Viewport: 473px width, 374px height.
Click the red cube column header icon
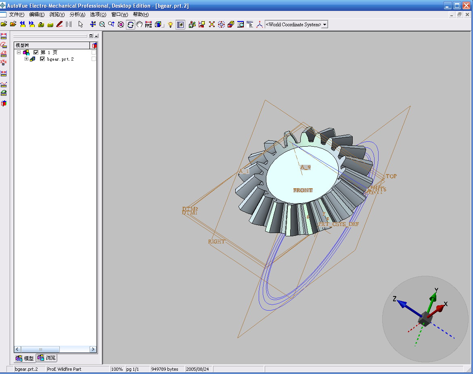point(94,45)
